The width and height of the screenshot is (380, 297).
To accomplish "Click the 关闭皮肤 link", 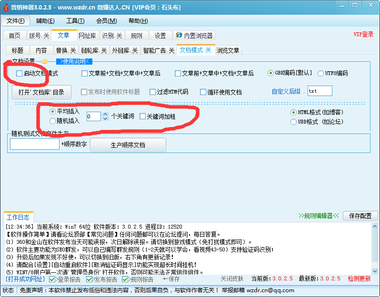I will (x=232, y=279).
